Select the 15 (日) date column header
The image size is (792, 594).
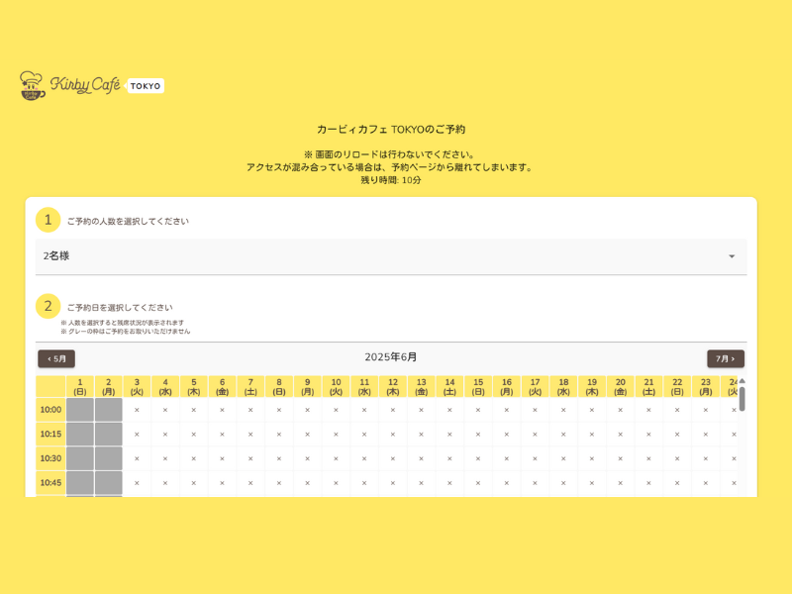click(478, 387)
